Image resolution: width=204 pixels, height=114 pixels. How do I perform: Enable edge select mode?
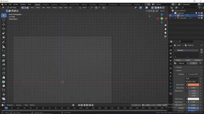point(25,8)
